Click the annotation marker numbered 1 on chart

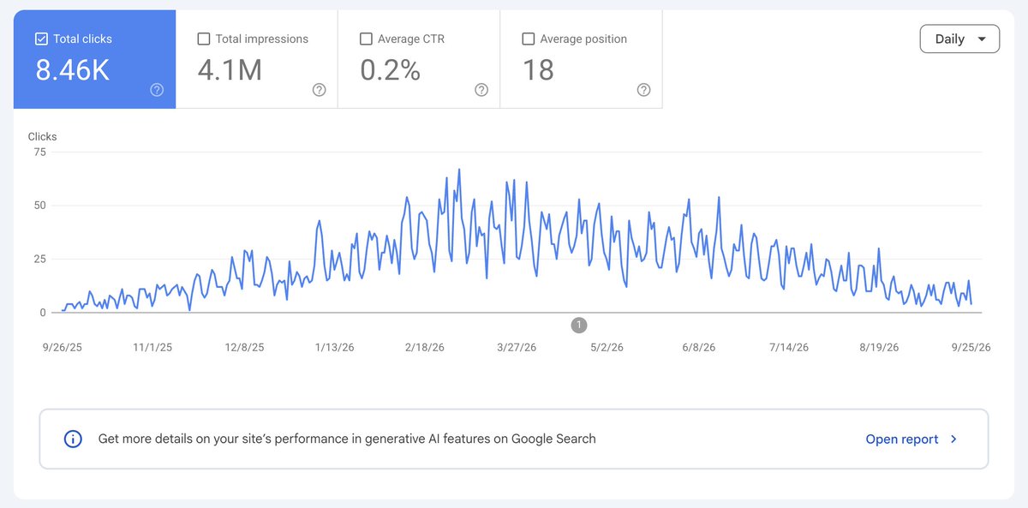pyautogui.click(x=580, y=325)
